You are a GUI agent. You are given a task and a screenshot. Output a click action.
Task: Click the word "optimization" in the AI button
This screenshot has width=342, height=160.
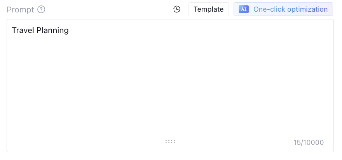pyautogui.click(x=306, y=9)
